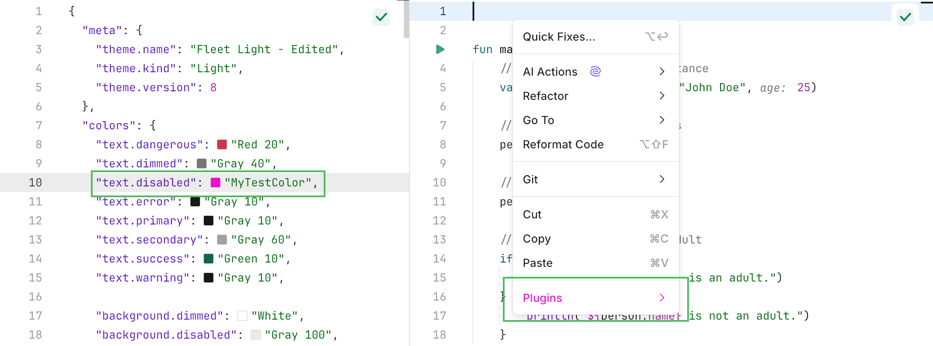The image size is (933, 346).
Task: Open the AI Actions menu entry
Action: pos(595,71)
